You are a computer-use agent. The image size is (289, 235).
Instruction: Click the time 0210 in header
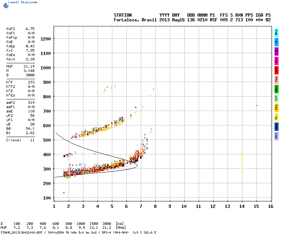click(x=202, y=20)
